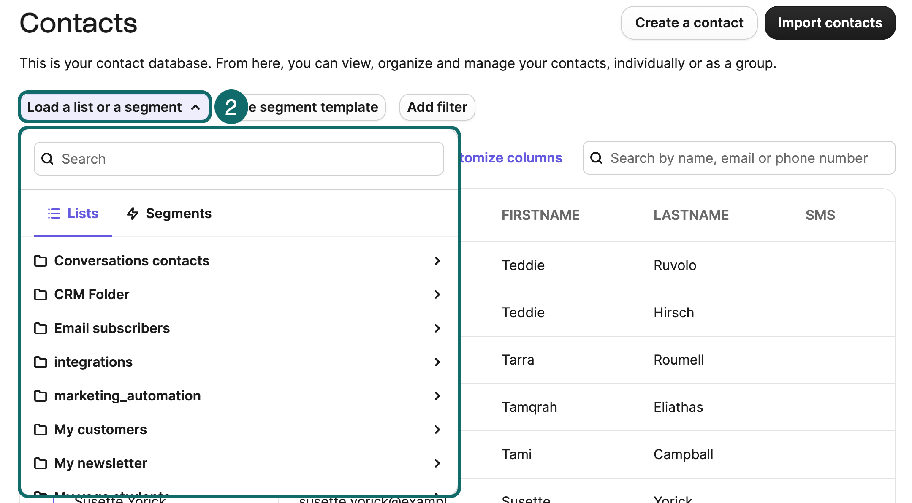Viewport: 912px width, 503px height.
Task: Expand the My newsletter folder chevron
Action: [x=437, y=463]
